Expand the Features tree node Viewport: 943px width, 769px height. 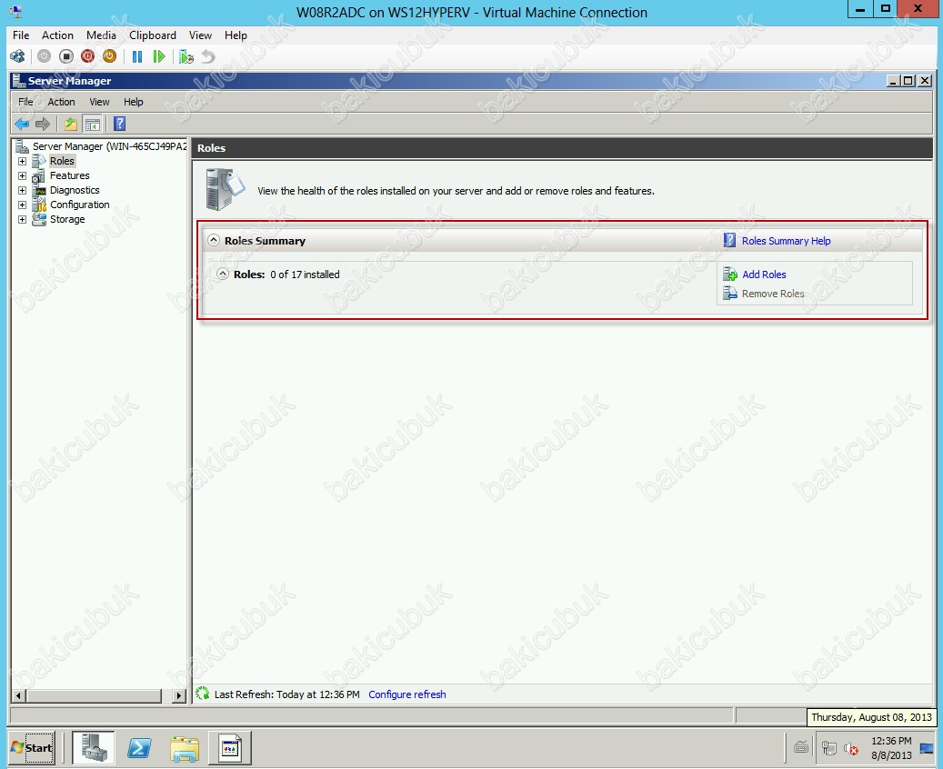(x=22, y=175)
